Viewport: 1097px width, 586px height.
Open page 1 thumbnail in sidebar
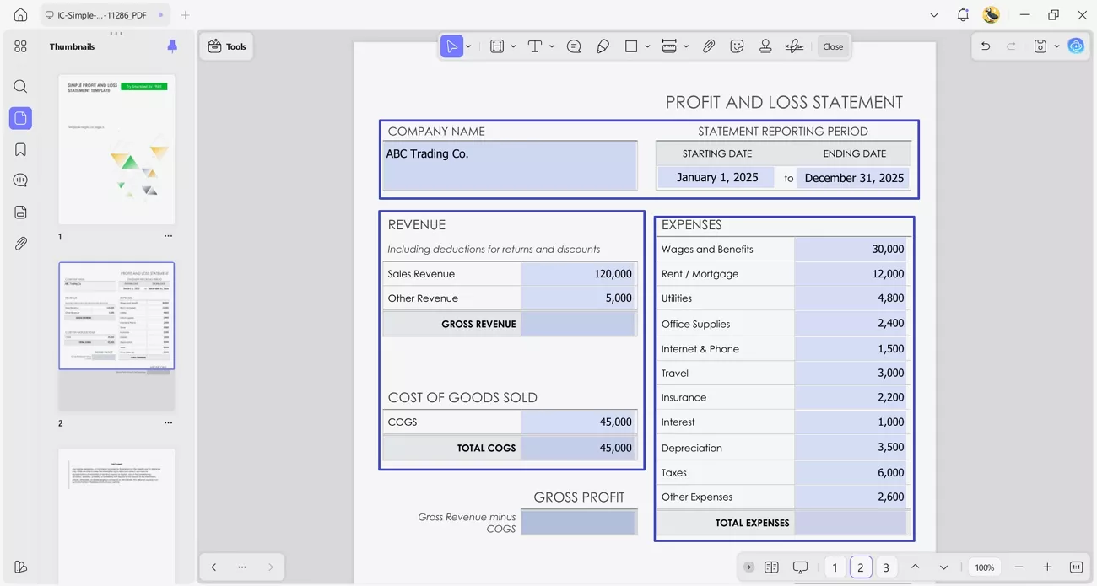point(116,150)
